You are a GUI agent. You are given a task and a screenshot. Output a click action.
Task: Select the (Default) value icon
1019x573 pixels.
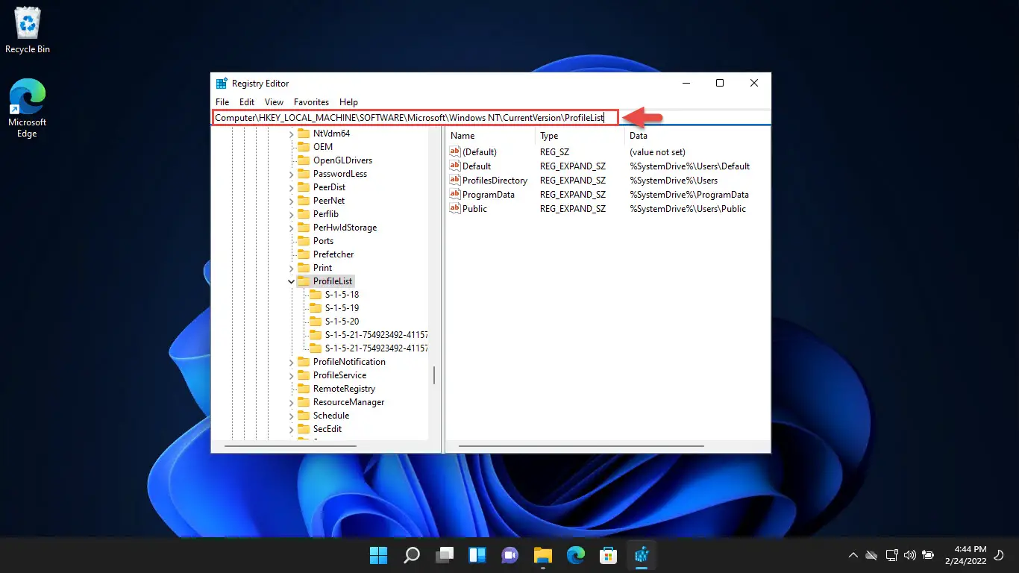[455, 151]
